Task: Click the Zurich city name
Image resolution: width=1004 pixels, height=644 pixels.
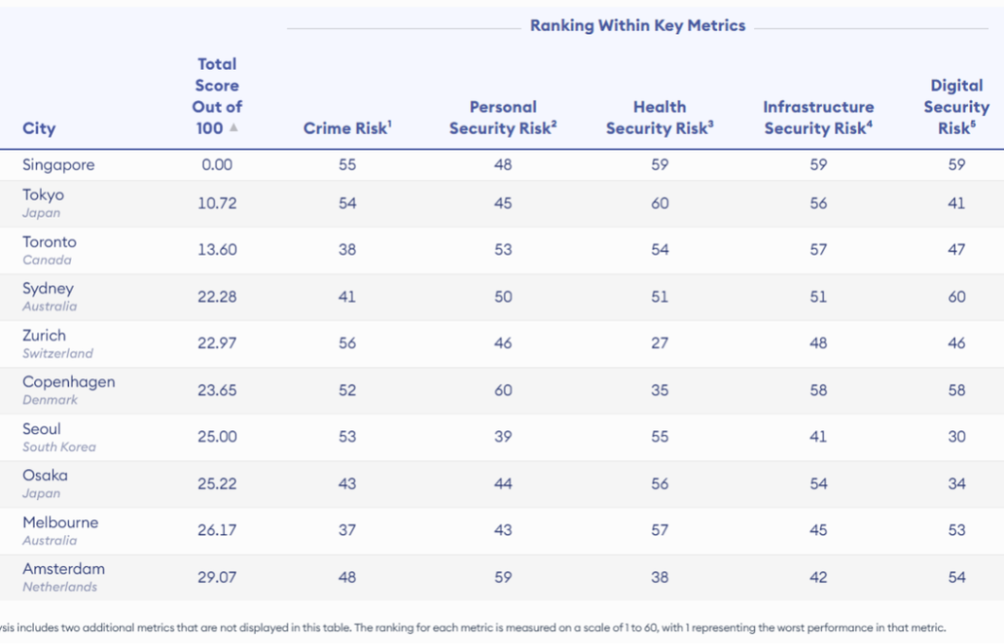Action: click(44, 335)
